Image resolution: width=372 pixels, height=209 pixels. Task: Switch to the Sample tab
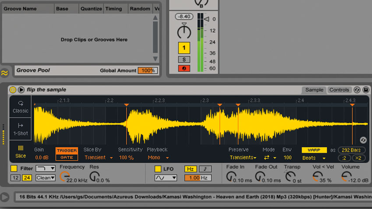coord(314,90)
